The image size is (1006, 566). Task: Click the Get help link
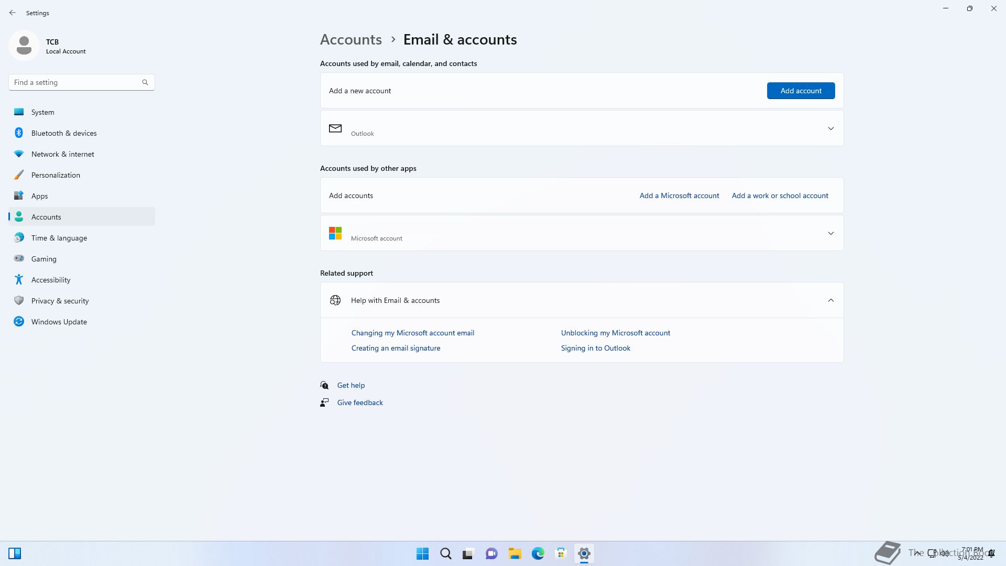[x=351, y=385]
